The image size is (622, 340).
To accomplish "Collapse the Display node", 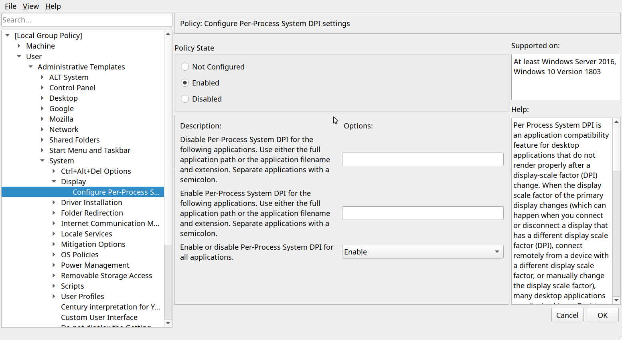I will (x=54, y=181).
